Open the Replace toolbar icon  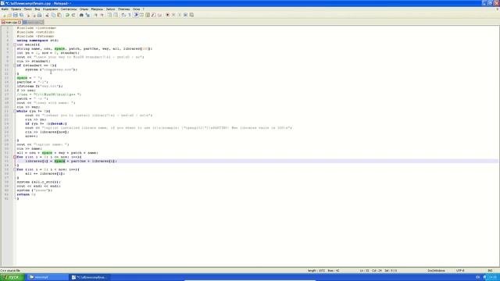pos(87,15)
